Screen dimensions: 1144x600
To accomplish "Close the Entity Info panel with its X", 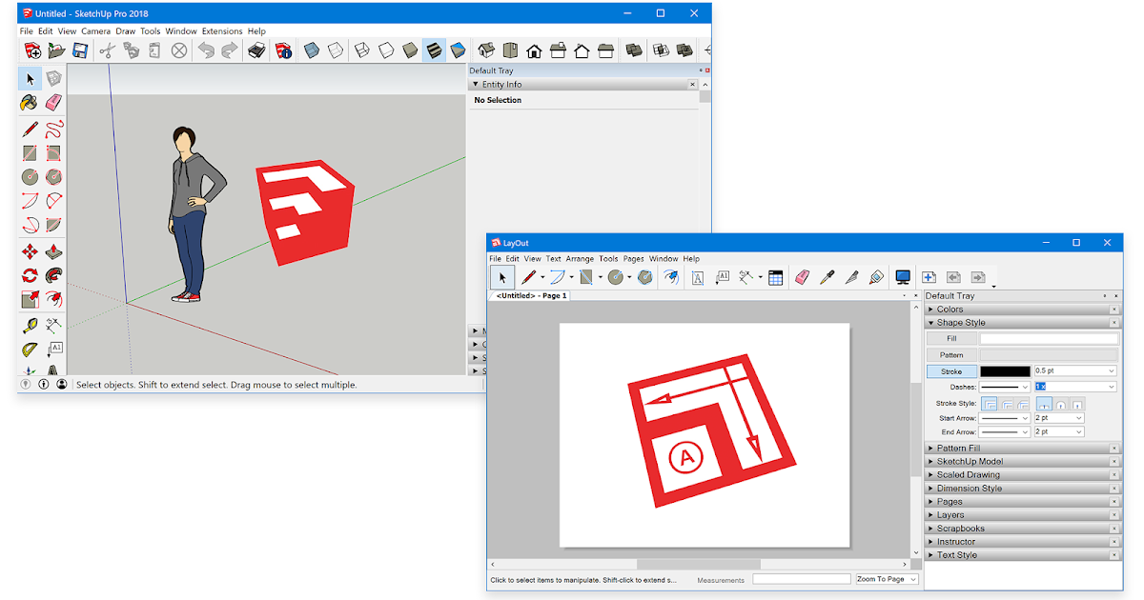I will pos(693,85).
